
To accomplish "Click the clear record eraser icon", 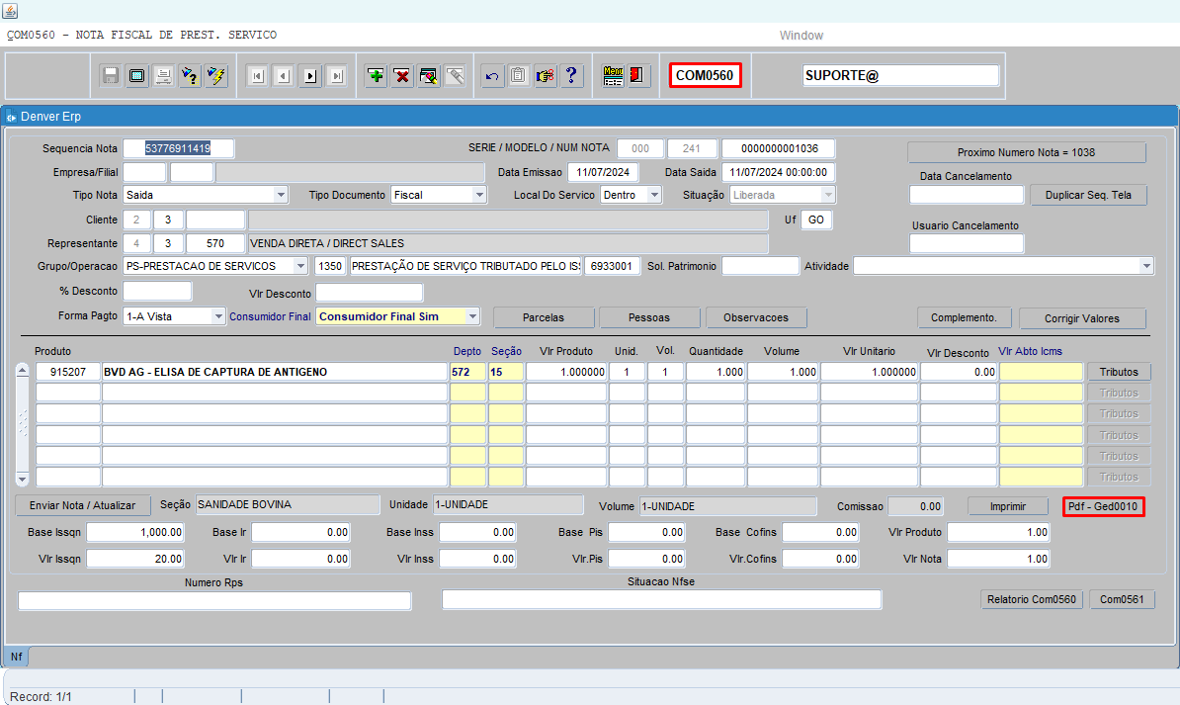I will (428, 75).
